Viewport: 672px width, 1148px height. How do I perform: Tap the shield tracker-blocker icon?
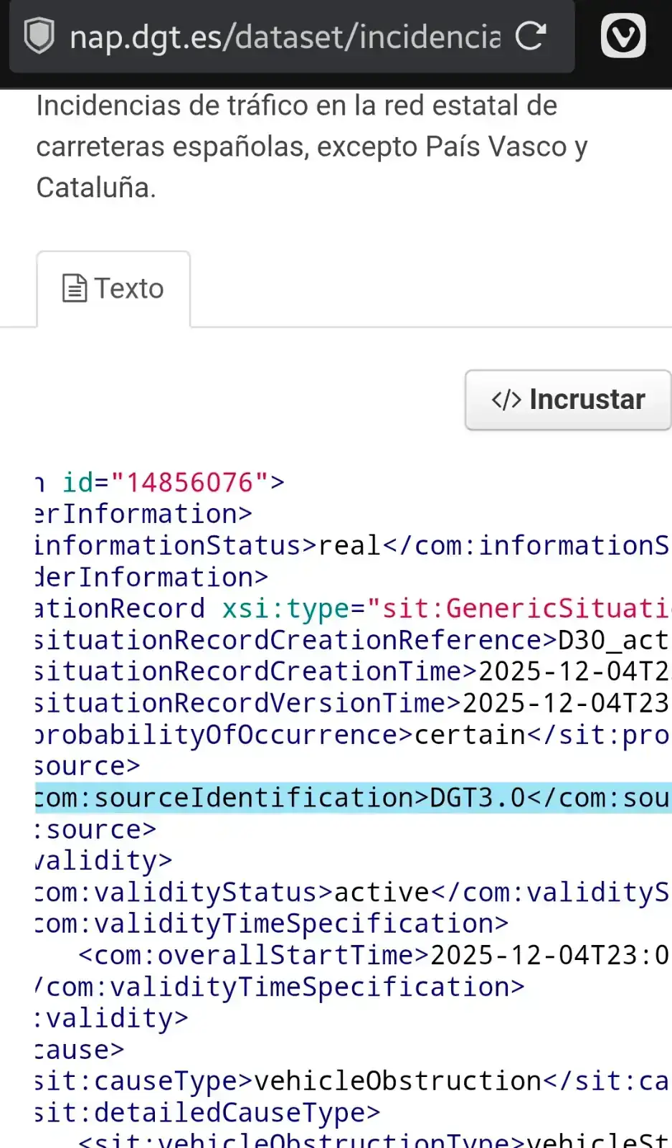tap(39, 36)
